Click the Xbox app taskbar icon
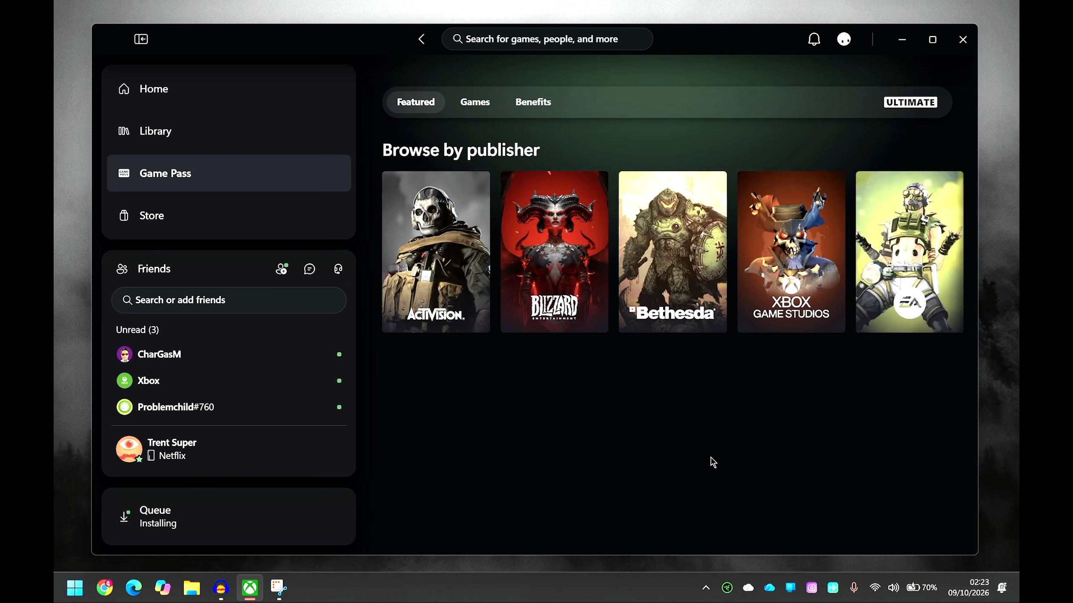Viewport: 1073px width, 603px height. coord(250,588)
